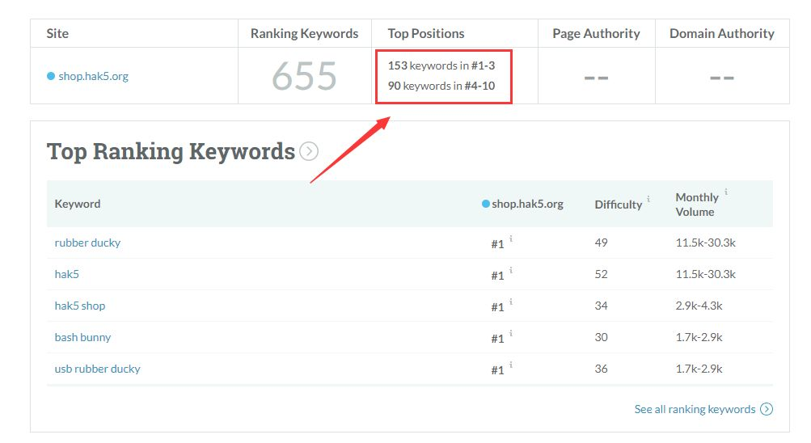This screenshot has height=443, width=811.
Task: Click the Difficulty column header
Action: (618, 205)
